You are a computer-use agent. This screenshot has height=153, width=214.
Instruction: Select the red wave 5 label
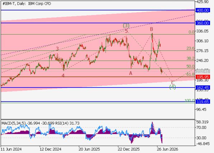click(126, 31)
